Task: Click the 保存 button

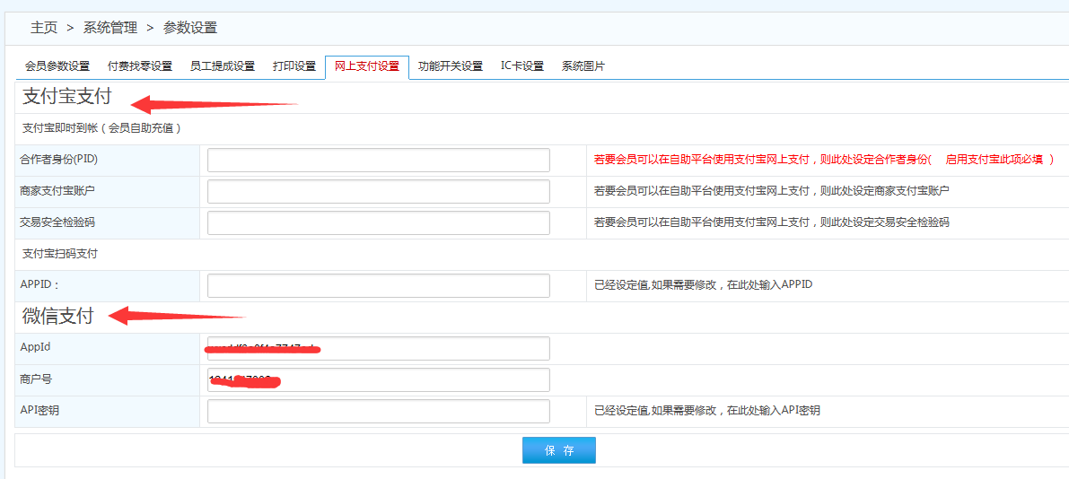Action: (x=558, y=450)
